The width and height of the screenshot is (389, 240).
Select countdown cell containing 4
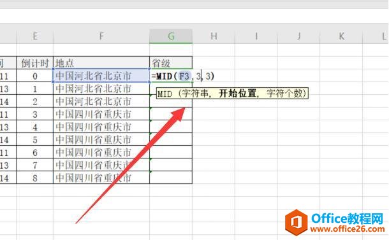click(34, 127)
